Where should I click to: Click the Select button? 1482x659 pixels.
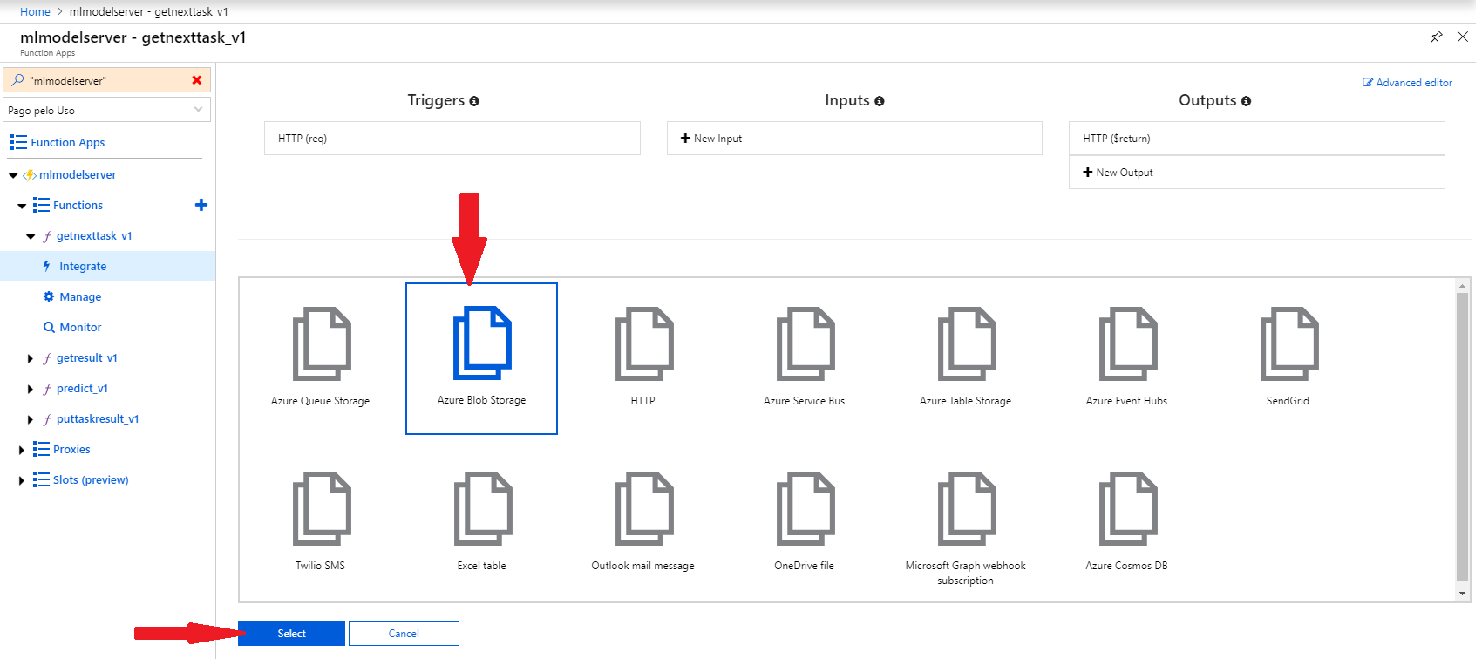tap(291, 633)
